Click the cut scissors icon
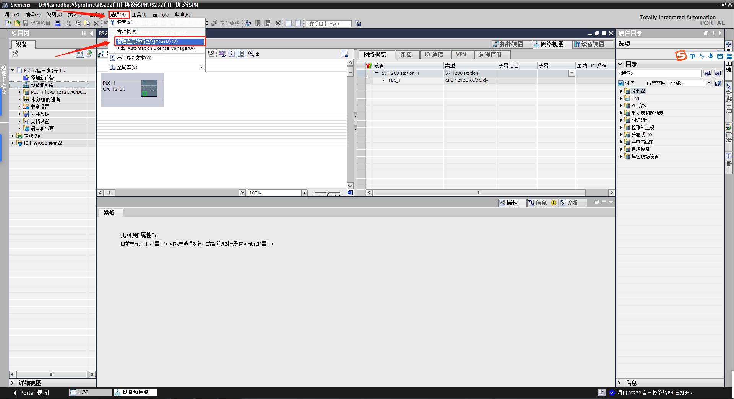734x399 pixels. 69,23
